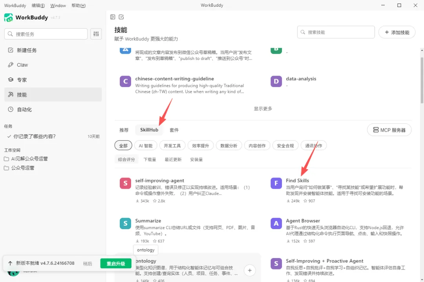This screenshot has height=282, width=424.
Task: Focus the 搜索任务 input field
Action: pyautogui.click(x=46, y=34)
